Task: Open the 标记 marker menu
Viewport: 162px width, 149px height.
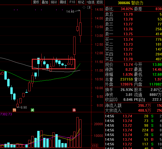Action: 81,2
